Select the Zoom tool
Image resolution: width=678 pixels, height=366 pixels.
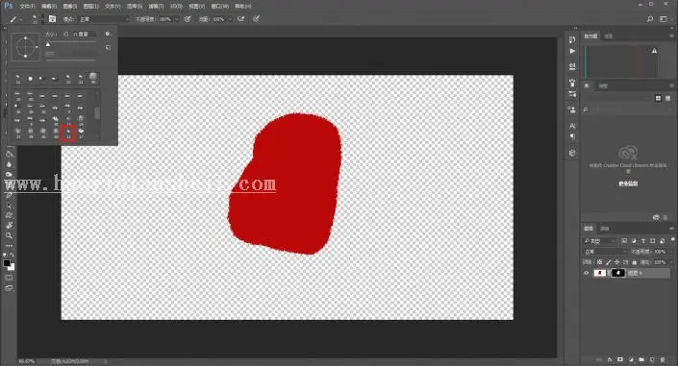click(9, 235)
